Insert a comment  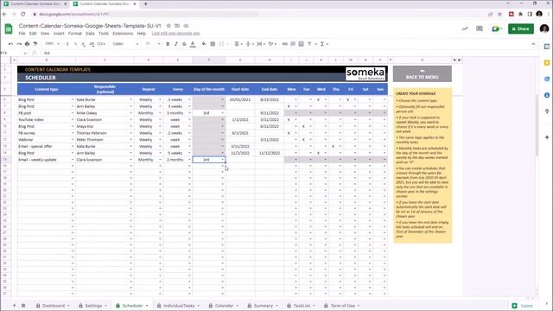293,44
